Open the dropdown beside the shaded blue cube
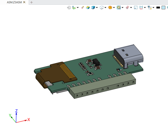Image resolution: width=168 pixels, height=125 pixels. (97, 8)
